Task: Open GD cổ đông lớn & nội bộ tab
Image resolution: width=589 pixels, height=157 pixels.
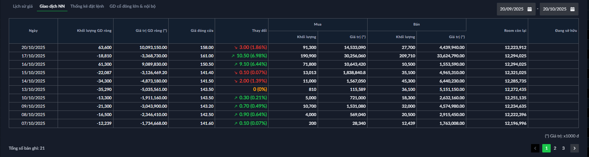Action: coord(132,6)
